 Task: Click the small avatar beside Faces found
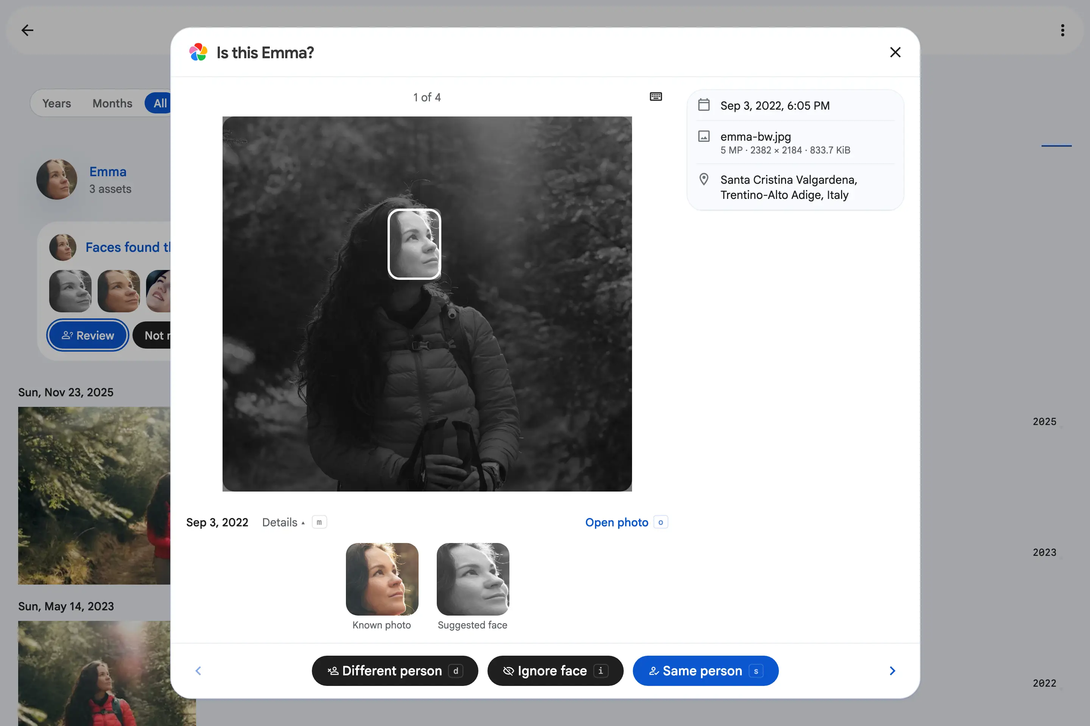point(62,247)
